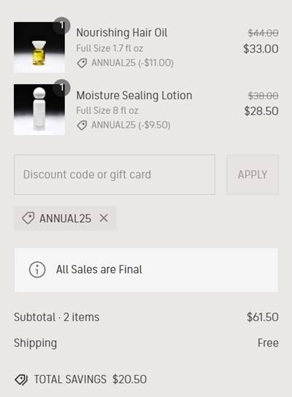Click the ANNUAL25 applied tag icon
This screenshot has width=292, height=397.
(x=28, y=218)
